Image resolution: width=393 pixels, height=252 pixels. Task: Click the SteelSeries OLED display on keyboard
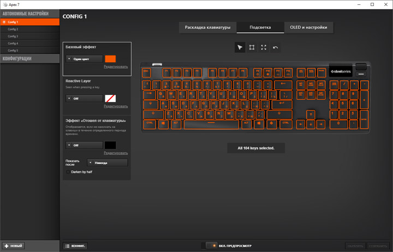click(x=341, y=71)
